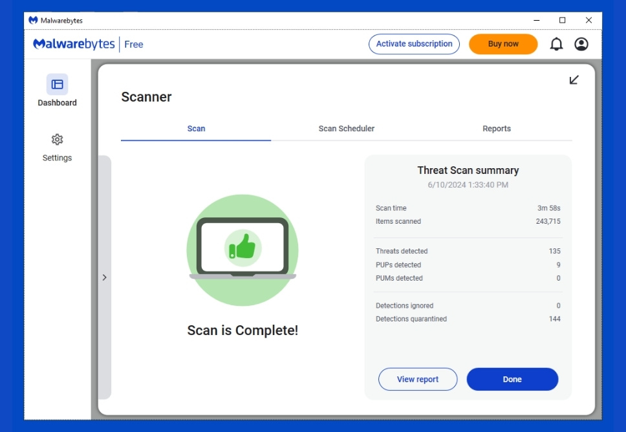Open Settings via the gear icon
Viewport: 626px width, 432px height.
coord(57,140)
